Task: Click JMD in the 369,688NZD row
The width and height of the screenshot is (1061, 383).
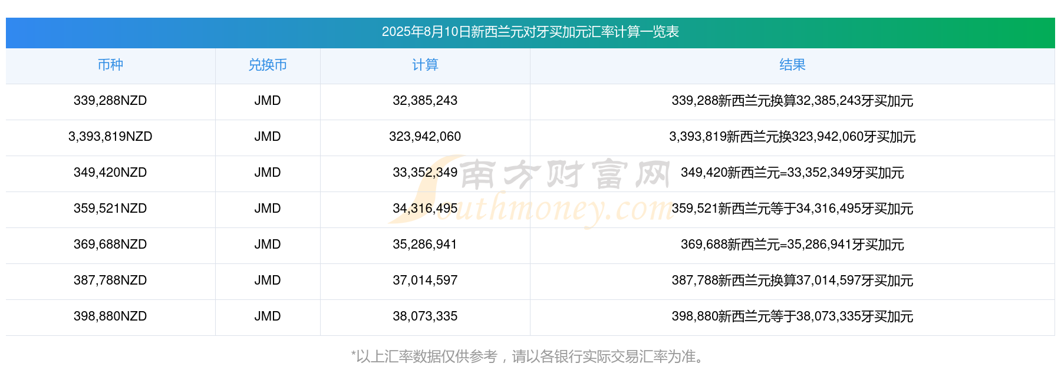Action: [x=268, y=245]
